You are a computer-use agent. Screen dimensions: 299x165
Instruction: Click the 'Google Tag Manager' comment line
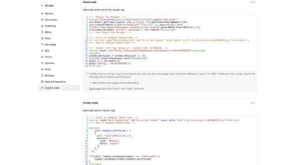pos(107,17)
